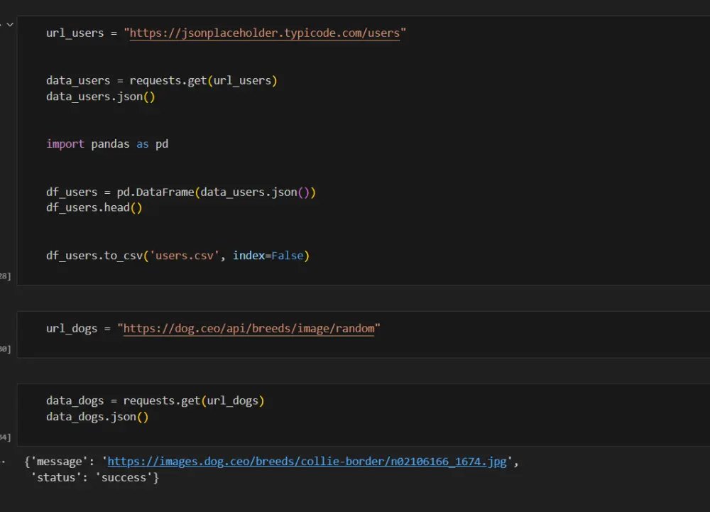Expand the run options chevron beside first cell
This screenshot has height=512, width=710.
10,24
